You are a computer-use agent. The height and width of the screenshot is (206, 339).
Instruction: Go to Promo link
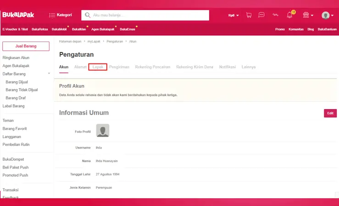[x=280, y=29]
